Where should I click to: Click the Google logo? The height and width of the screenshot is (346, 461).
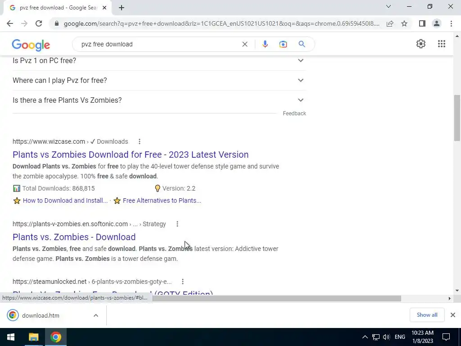click(31, 45)
